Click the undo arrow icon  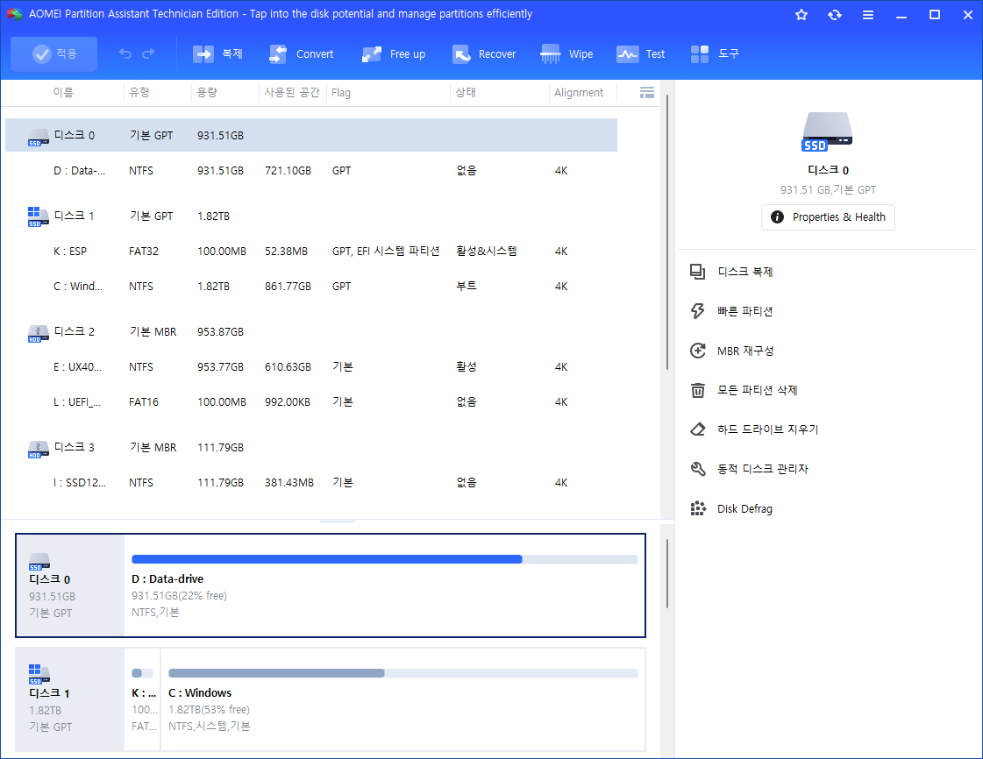(125, 53)
